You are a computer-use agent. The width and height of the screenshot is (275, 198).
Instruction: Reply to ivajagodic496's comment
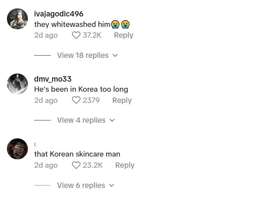pyautogui.click(x=124, y=35)
